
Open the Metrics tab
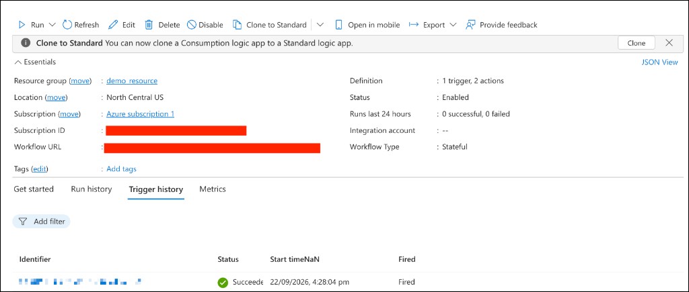tap(213, 189)
